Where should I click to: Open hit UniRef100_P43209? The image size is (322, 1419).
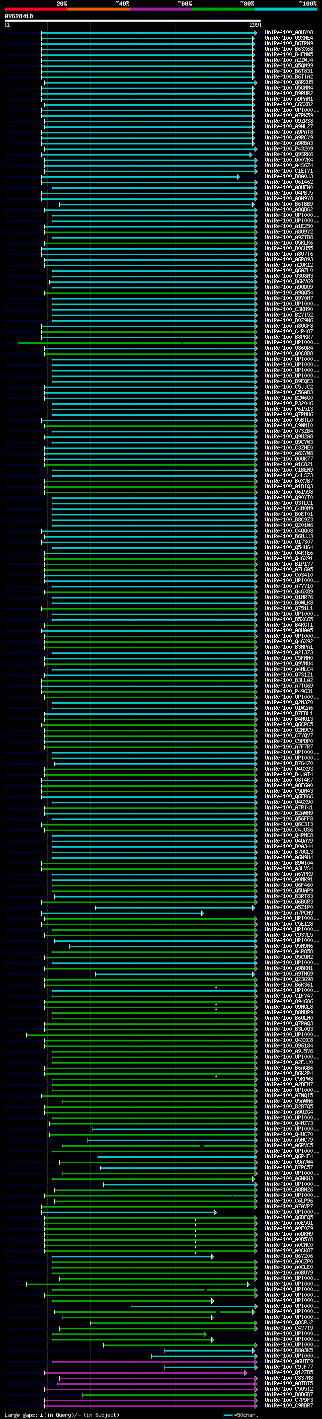click(289, 148)
